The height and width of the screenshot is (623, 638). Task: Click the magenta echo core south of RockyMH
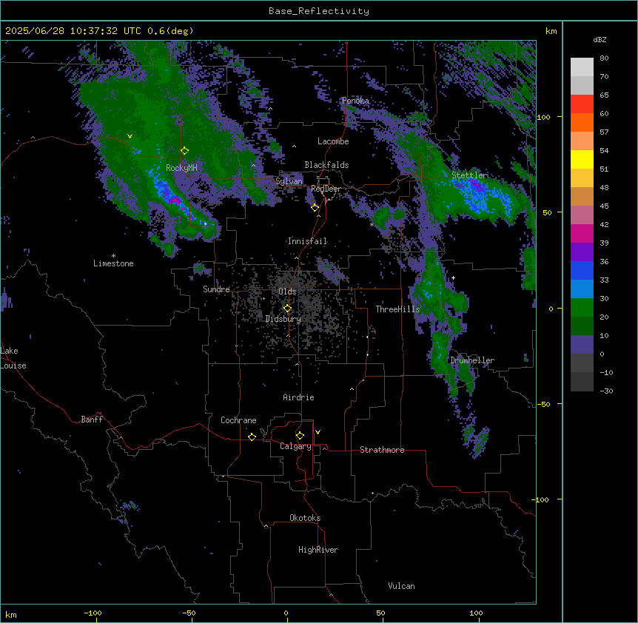coord(175,200)
